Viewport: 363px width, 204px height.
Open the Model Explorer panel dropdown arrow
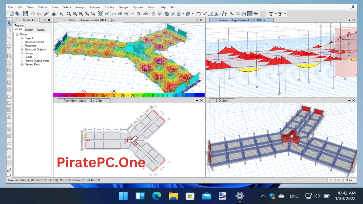click(x=44, y=20)
